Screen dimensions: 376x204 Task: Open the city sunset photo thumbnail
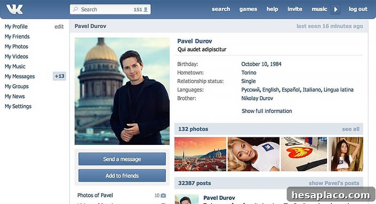coord(200,154)
